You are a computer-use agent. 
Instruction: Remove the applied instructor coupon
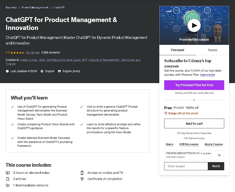coord(219,155)
